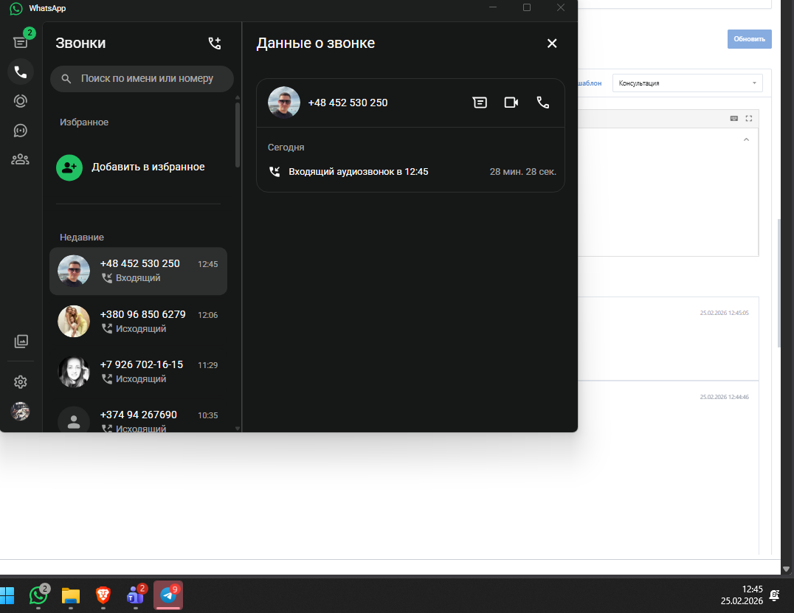Open the Chats tab in WhatsApp sidebar
Image resolution: width=794 pixels, height=613 pixels.
pyautogui.click(x=20, y=42)
